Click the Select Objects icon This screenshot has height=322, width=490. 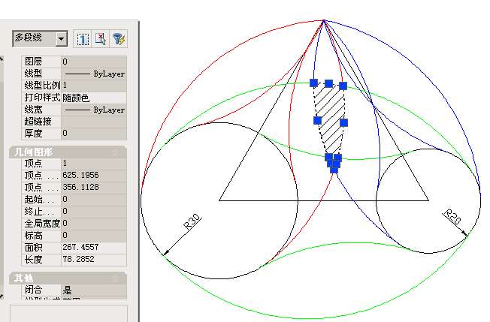tap(101, 39)
